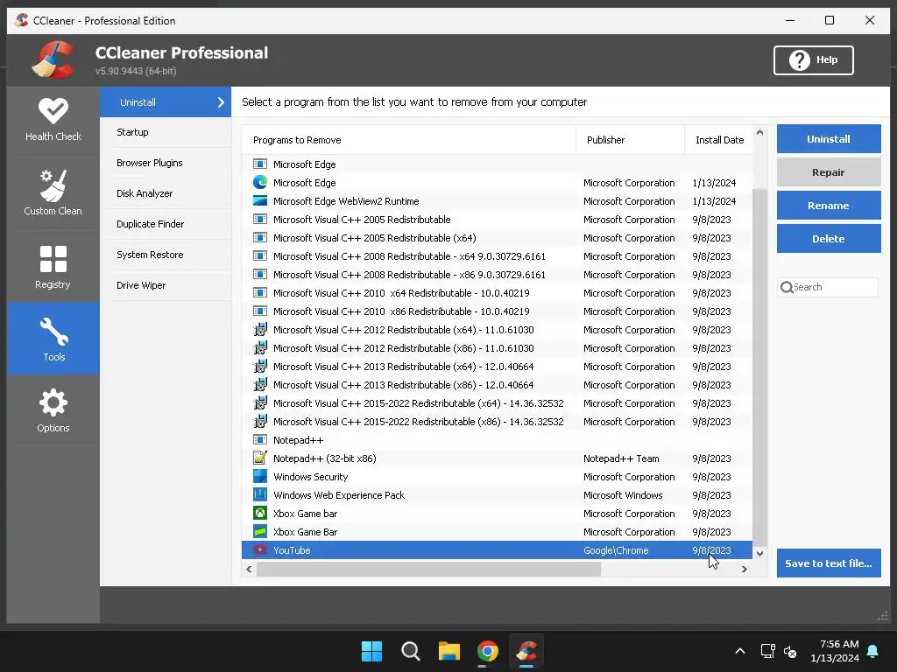Select Visual C++ 2008 Redistributable x64 9.0.30729.6161
Image resolution: width=897 pixels, height=672 pixels.
(x=497, y=256)
